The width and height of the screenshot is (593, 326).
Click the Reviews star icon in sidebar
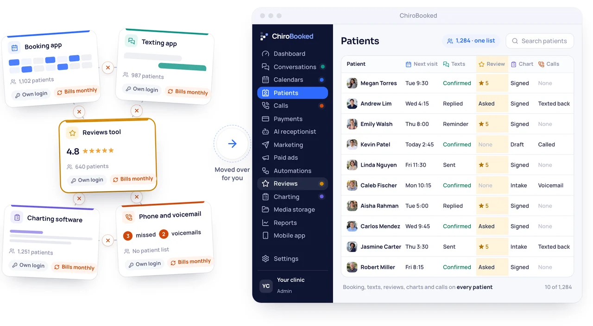pos(265,183)
